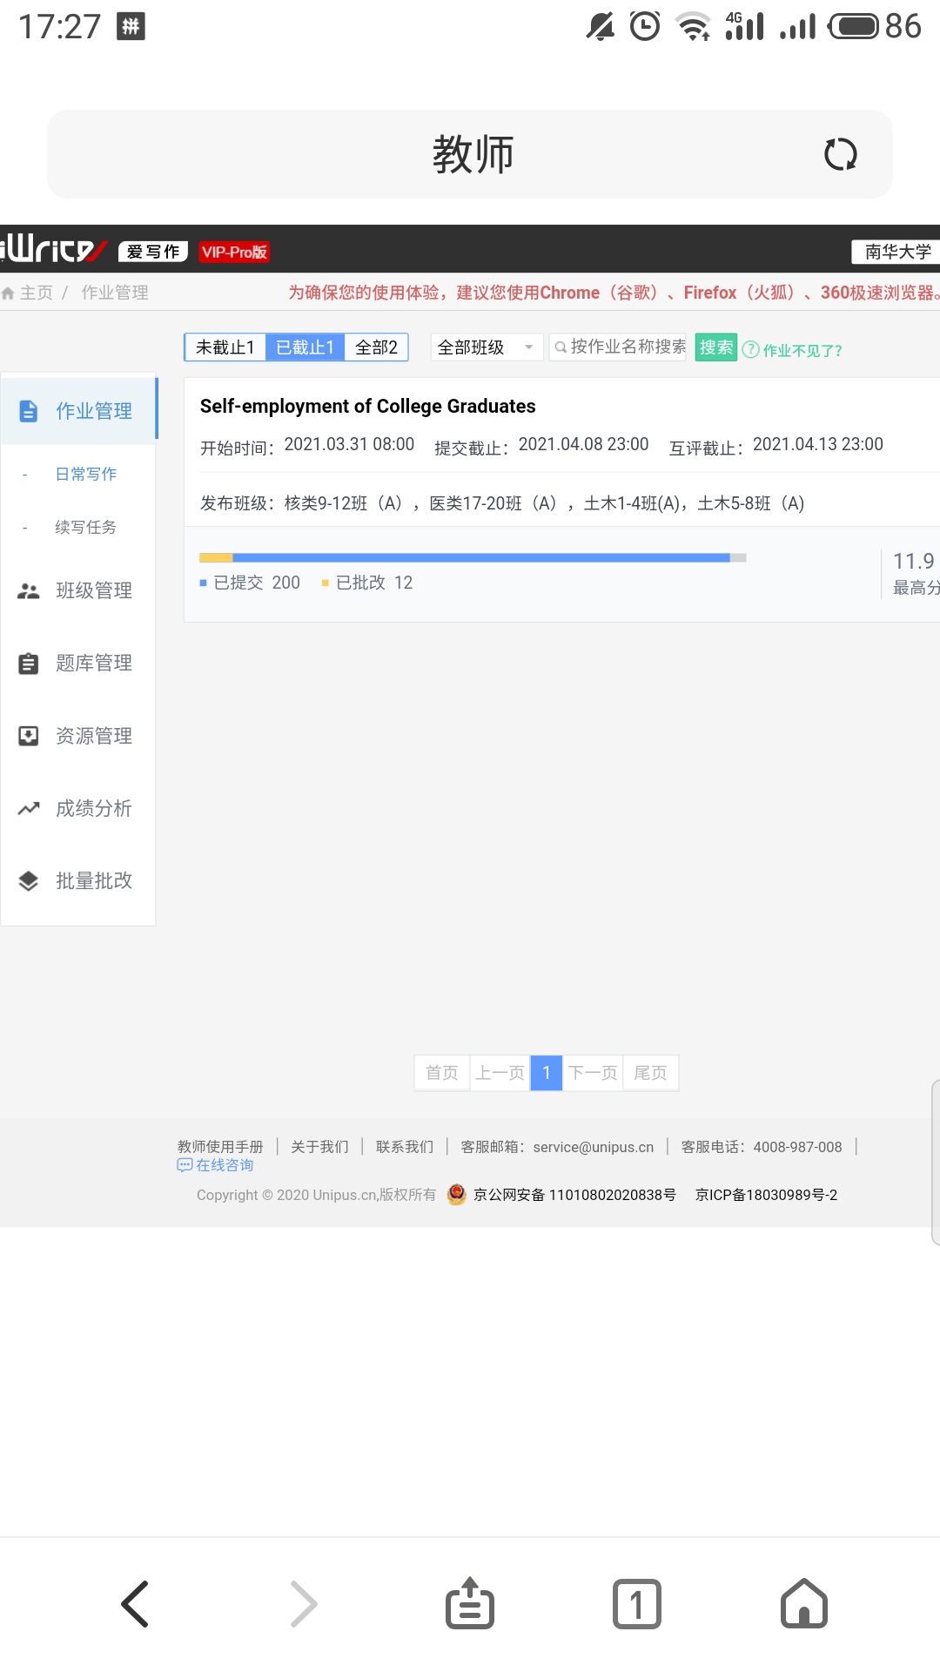Viewport: 940px width, 1672px height.
Task: Open 作业管理 in the sidebar
Action: click(x=78, y=411)
